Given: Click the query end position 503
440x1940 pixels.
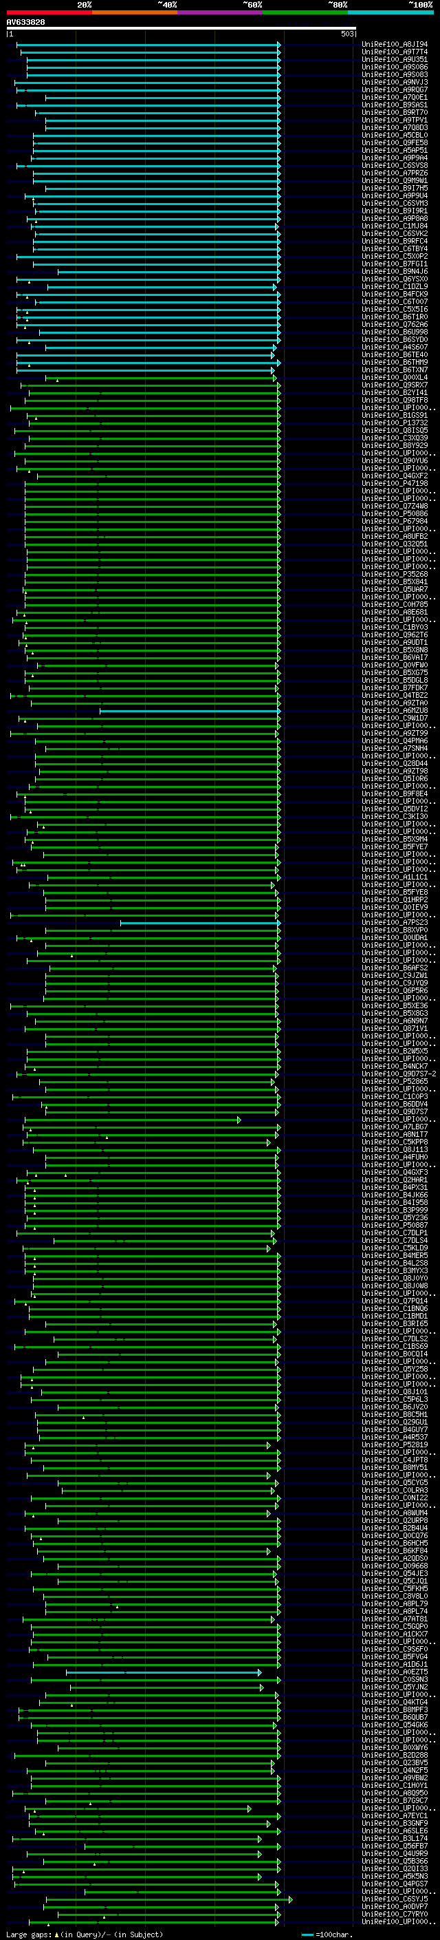Looking at the screenshot, I should 346,34.
